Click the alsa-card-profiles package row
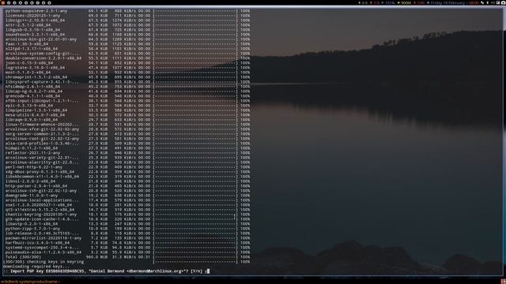This screenshot has height=284, width=506. pos(127,144)
